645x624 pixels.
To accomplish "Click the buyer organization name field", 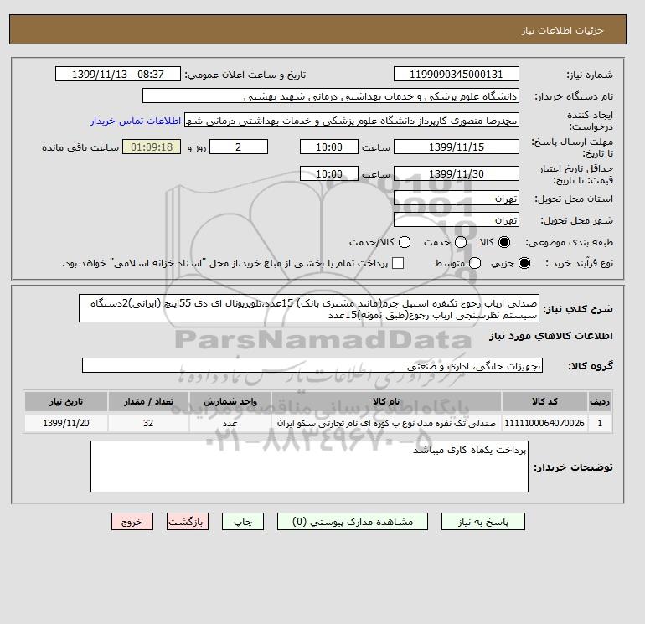I will [x=331, y=95].
